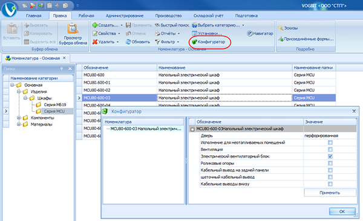Open the Фильтр dropdown arrow
The height and width of the screenshot is (221, 363).
[178, 42]
